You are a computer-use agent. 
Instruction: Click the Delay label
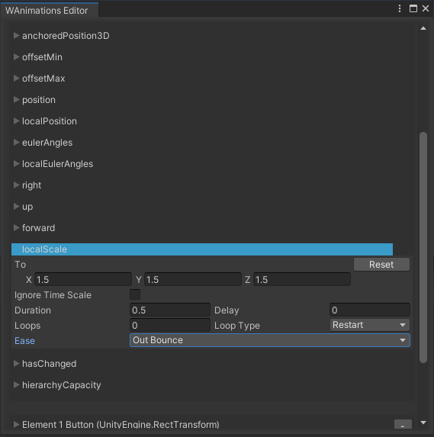click(227, 310)
